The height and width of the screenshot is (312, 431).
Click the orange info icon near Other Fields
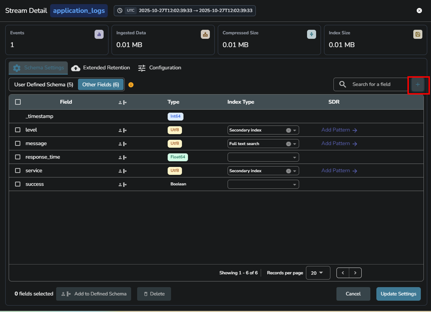[131, 85]
